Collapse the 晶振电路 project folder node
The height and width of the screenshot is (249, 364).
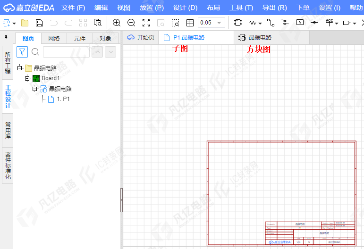pyautogui.click(x=20, y=68)
